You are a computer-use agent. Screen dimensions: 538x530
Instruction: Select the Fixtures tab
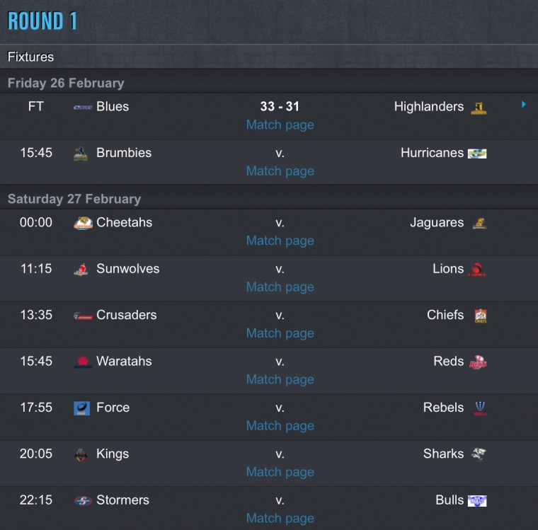point(30,57)
